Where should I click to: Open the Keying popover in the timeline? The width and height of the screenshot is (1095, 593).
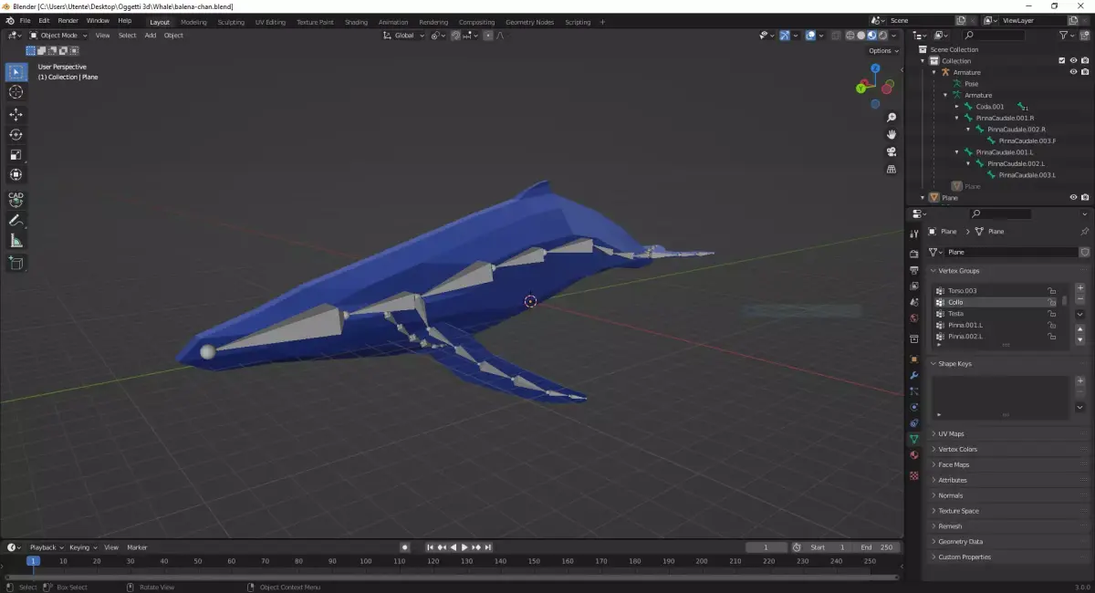point(82,547)
